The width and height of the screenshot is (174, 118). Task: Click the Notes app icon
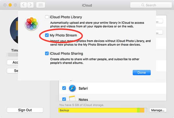click(72, 99)
